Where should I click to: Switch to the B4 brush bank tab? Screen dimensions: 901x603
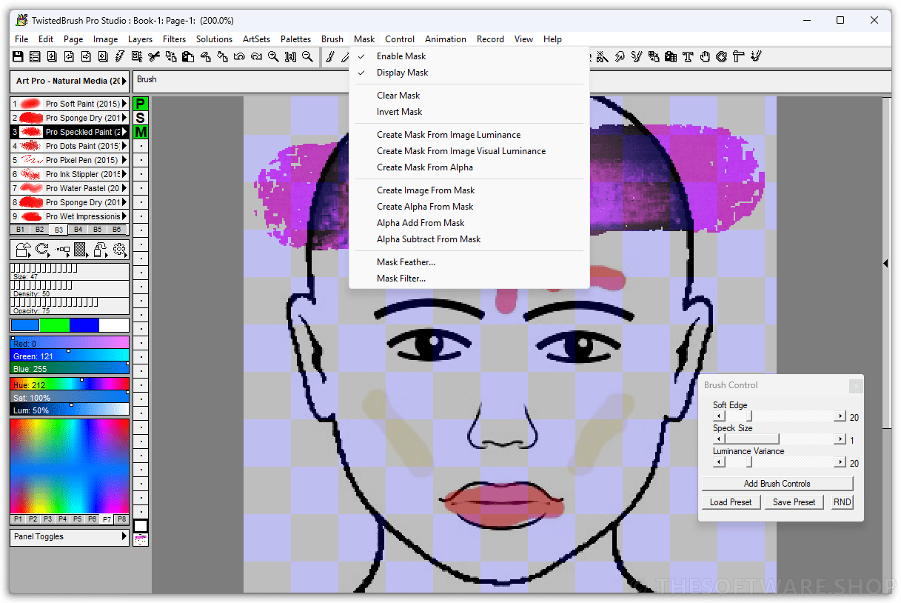click(78, 230)
